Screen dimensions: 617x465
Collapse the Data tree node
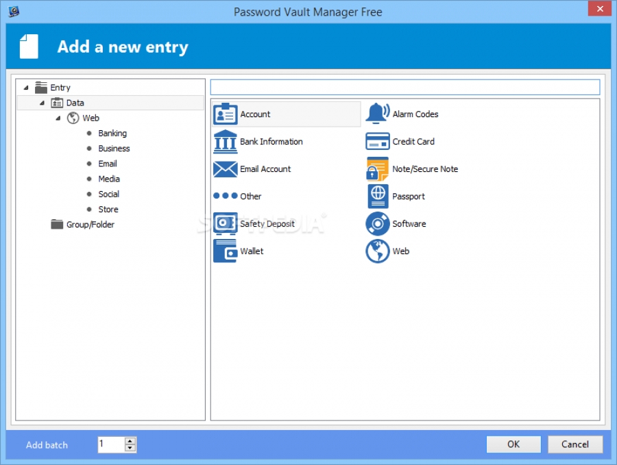pos(42,103)
